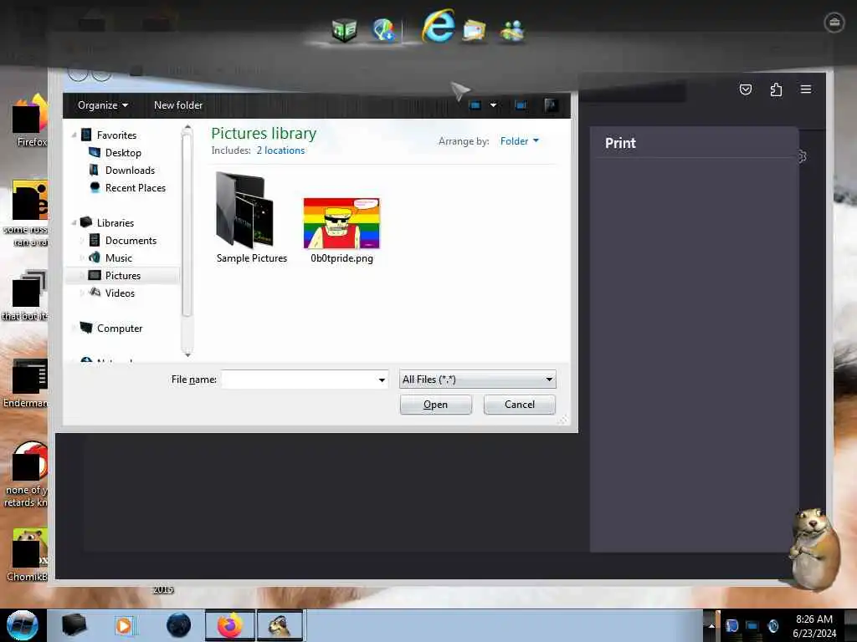The width and height of the screenshot is (857, 642).
Task: Open the file dialog help icon
Action: tap(551, 105)
